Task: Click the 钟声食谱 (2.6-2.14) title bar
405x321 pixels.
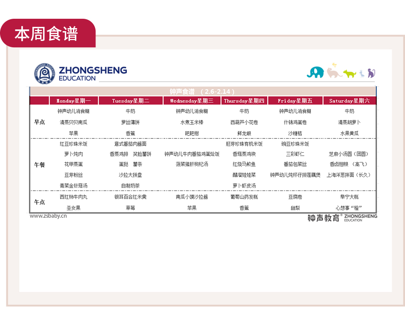Action: 202,92
